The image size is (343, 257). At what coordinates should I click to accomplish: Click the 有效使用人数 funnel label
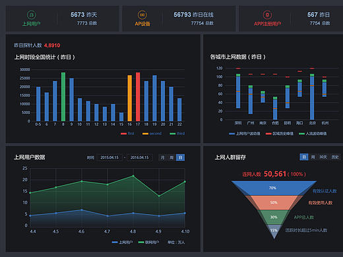click(320, 203)
